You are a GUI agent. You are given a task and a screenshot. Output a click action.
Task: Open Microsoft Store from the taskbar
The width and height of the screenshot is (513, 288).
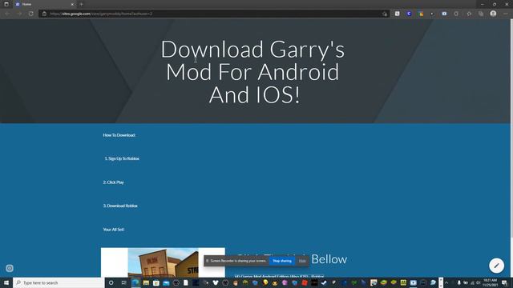156,282
